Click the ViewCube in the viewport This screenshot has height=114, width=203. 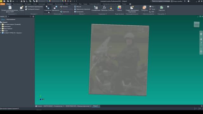coord(197,25)
